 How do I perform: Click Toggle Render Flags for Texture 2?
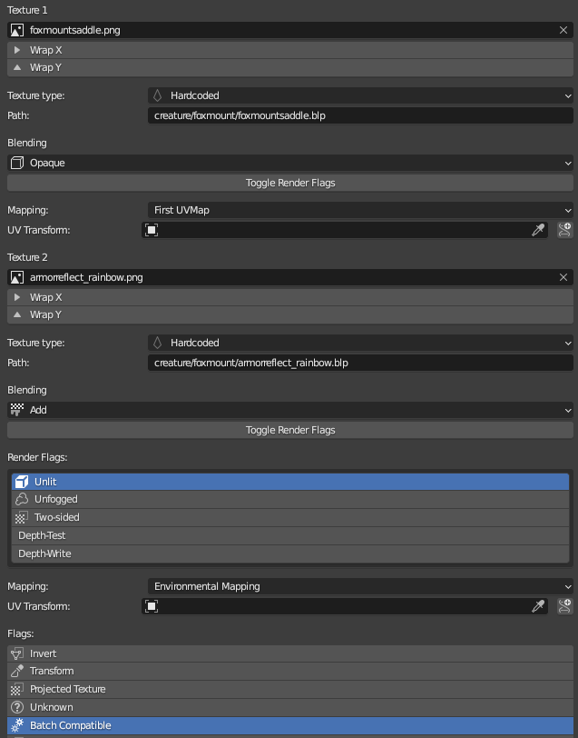290,430
